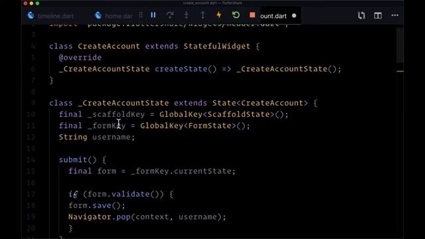Click the dart file icon on home.dart tab
The width and height of the screenshot is (425, 239).
[x=98, y=15]
